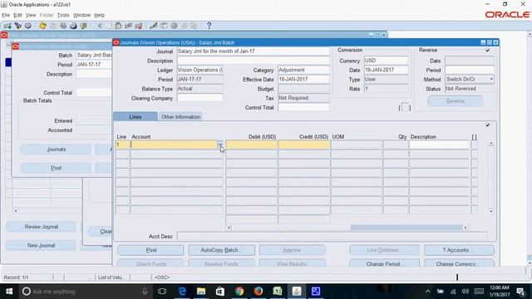
Task: Open Microsoft Edge from the taskbar
Action: pyautogui.click(x=182, y=292)
